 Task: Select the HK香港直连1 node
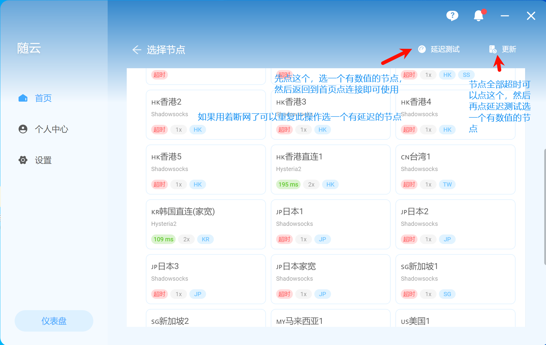pyautogui.click(x=330, y=169)
